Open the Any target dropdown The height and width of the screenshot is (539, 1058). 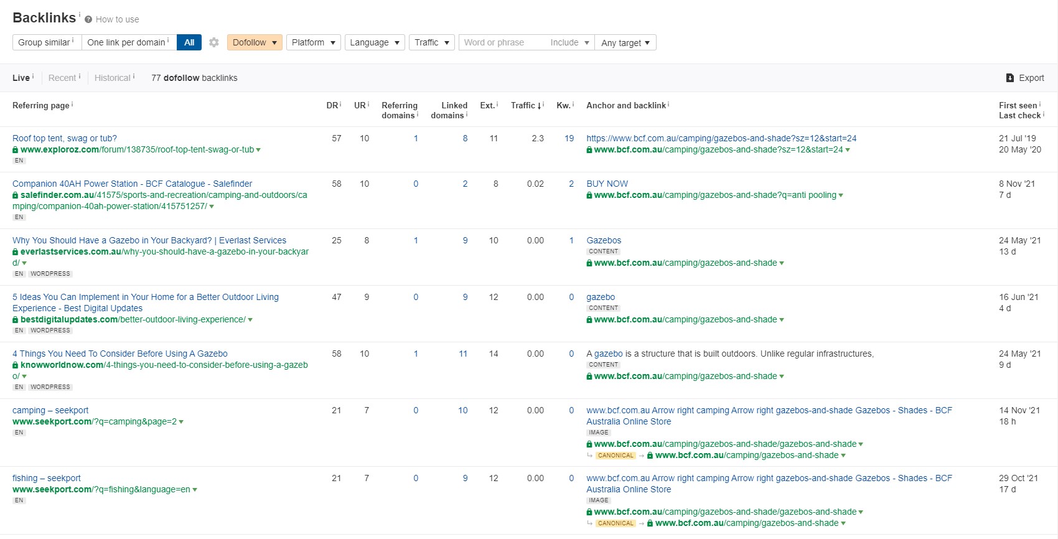pos(625,42)
